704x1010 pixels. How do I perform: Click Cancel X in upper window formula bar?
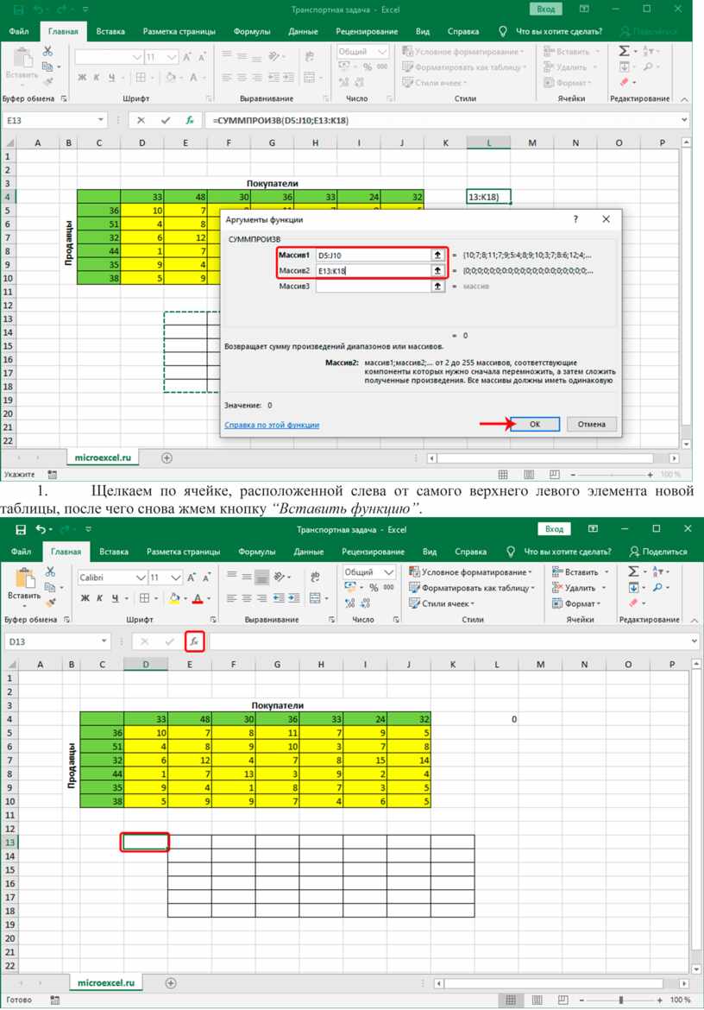click(x=141, y=121)
